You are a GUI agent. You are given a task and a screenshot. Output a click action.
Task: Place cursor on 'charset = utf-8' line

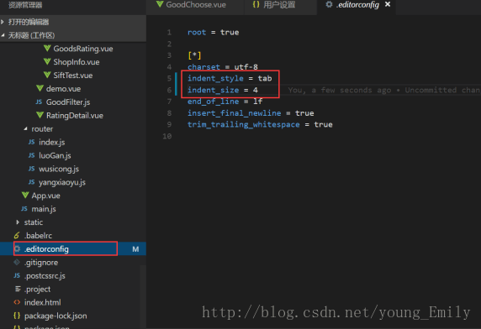point(223,66)
